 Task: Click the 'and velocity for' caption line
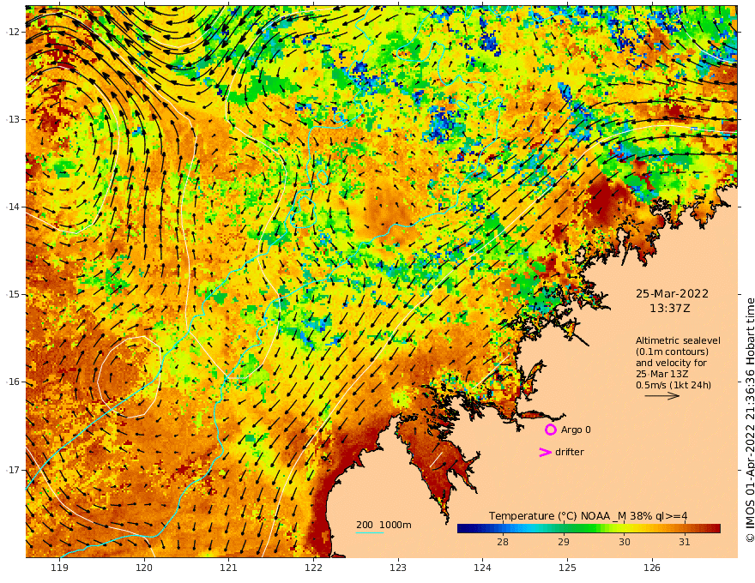(x=671, y=363)
